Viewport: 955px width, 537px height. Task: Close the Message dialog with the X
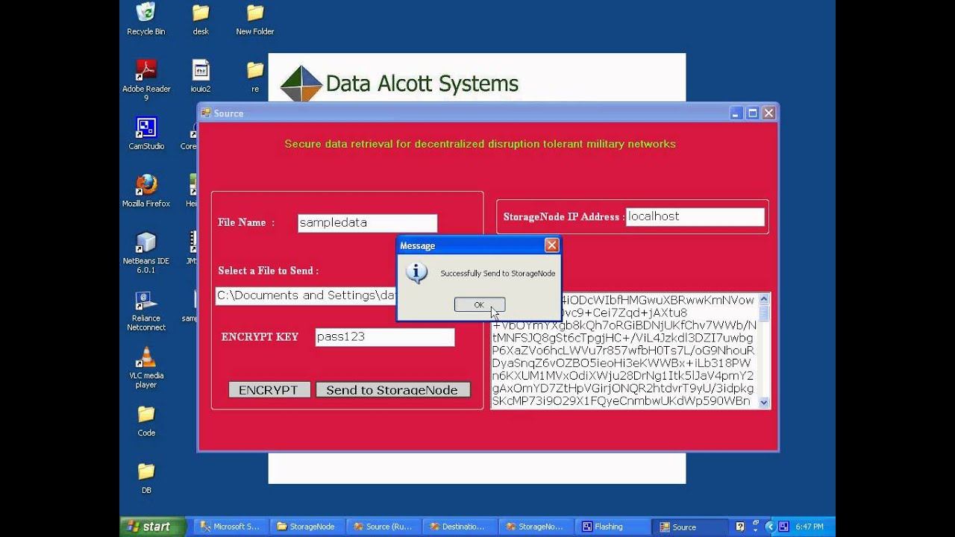coord(551,245)
